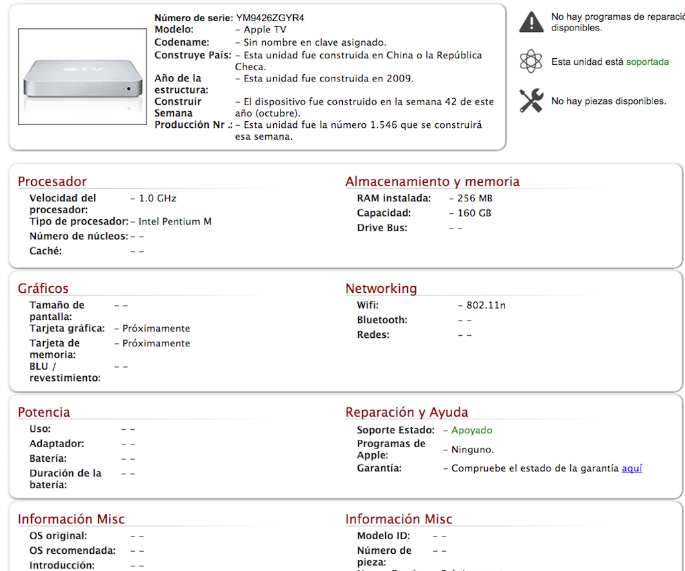
Task: Click the 'Batería:' label
Action: [x=48, y=459]
